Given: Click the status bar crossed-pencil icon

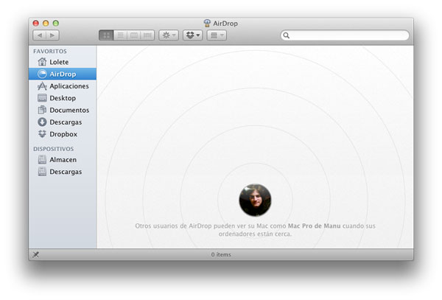Looking at the screenshot, I should point(36,254).
